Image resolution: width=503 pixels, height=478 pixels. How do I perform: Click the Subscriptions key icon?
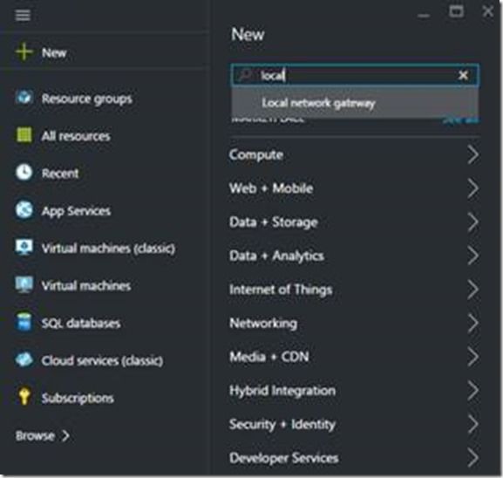[24, 397]
